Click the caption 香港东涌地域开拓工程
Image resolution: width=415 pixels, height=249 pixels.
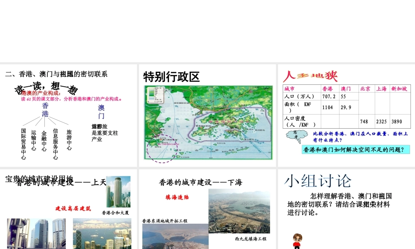click(x=165, y=221)
